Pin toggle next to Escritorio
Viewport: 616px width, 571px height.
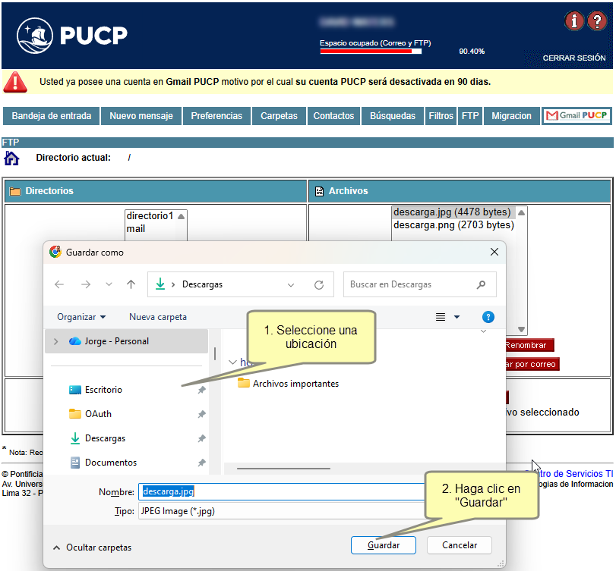click(x=201, y=390)
